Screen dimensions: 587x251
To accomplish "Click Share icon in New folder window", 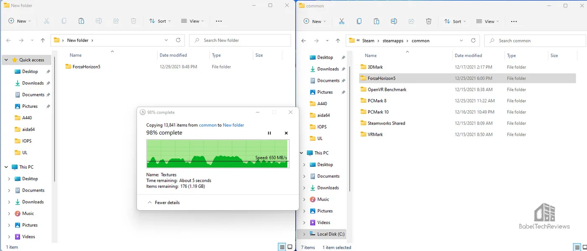I will tap(116, 21).
